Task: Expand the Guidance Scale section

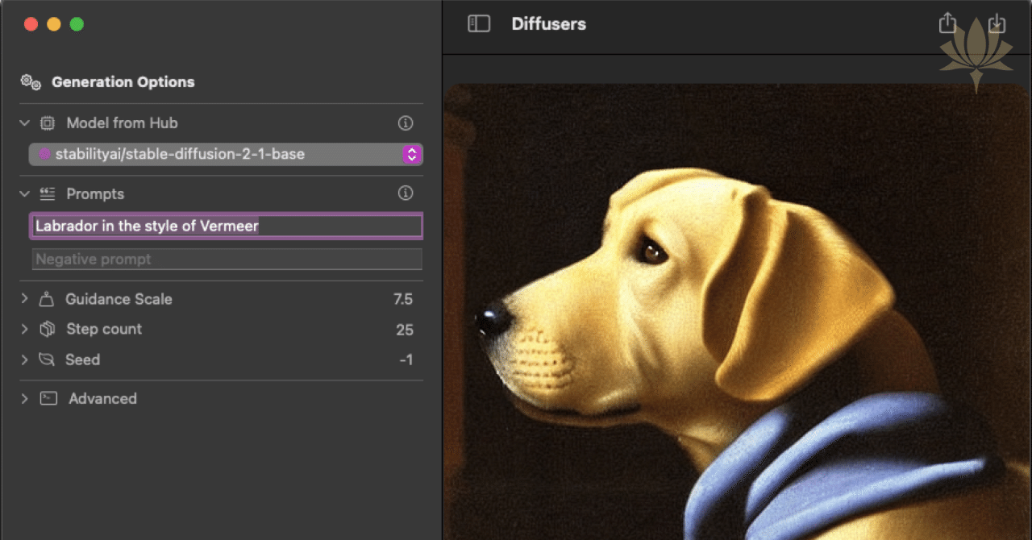Action: [x=23, y=298]
